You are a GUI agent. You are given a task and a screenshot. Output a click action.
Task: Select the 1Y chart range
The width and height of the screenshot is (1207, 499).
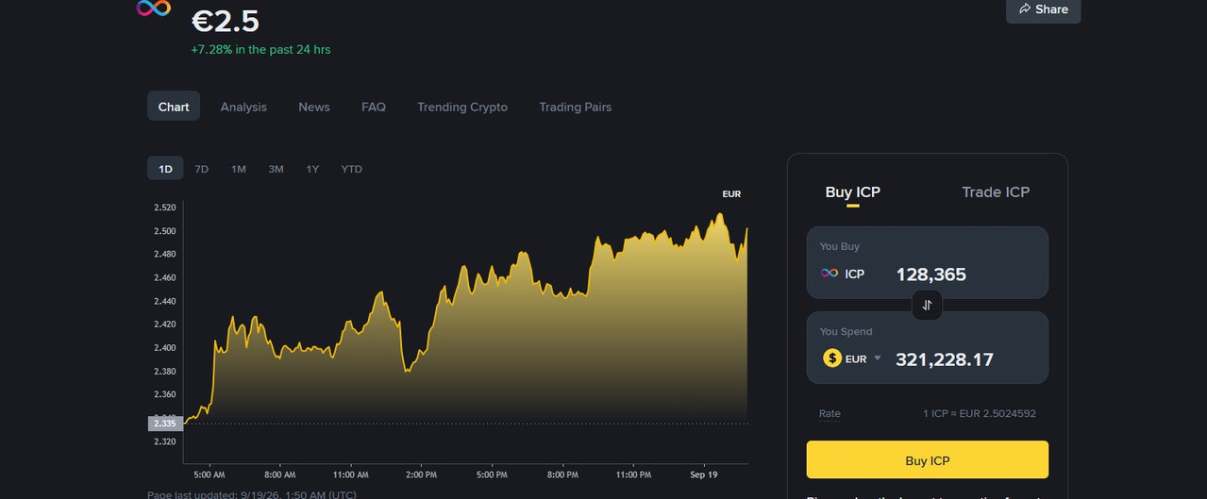coord(312,169)
